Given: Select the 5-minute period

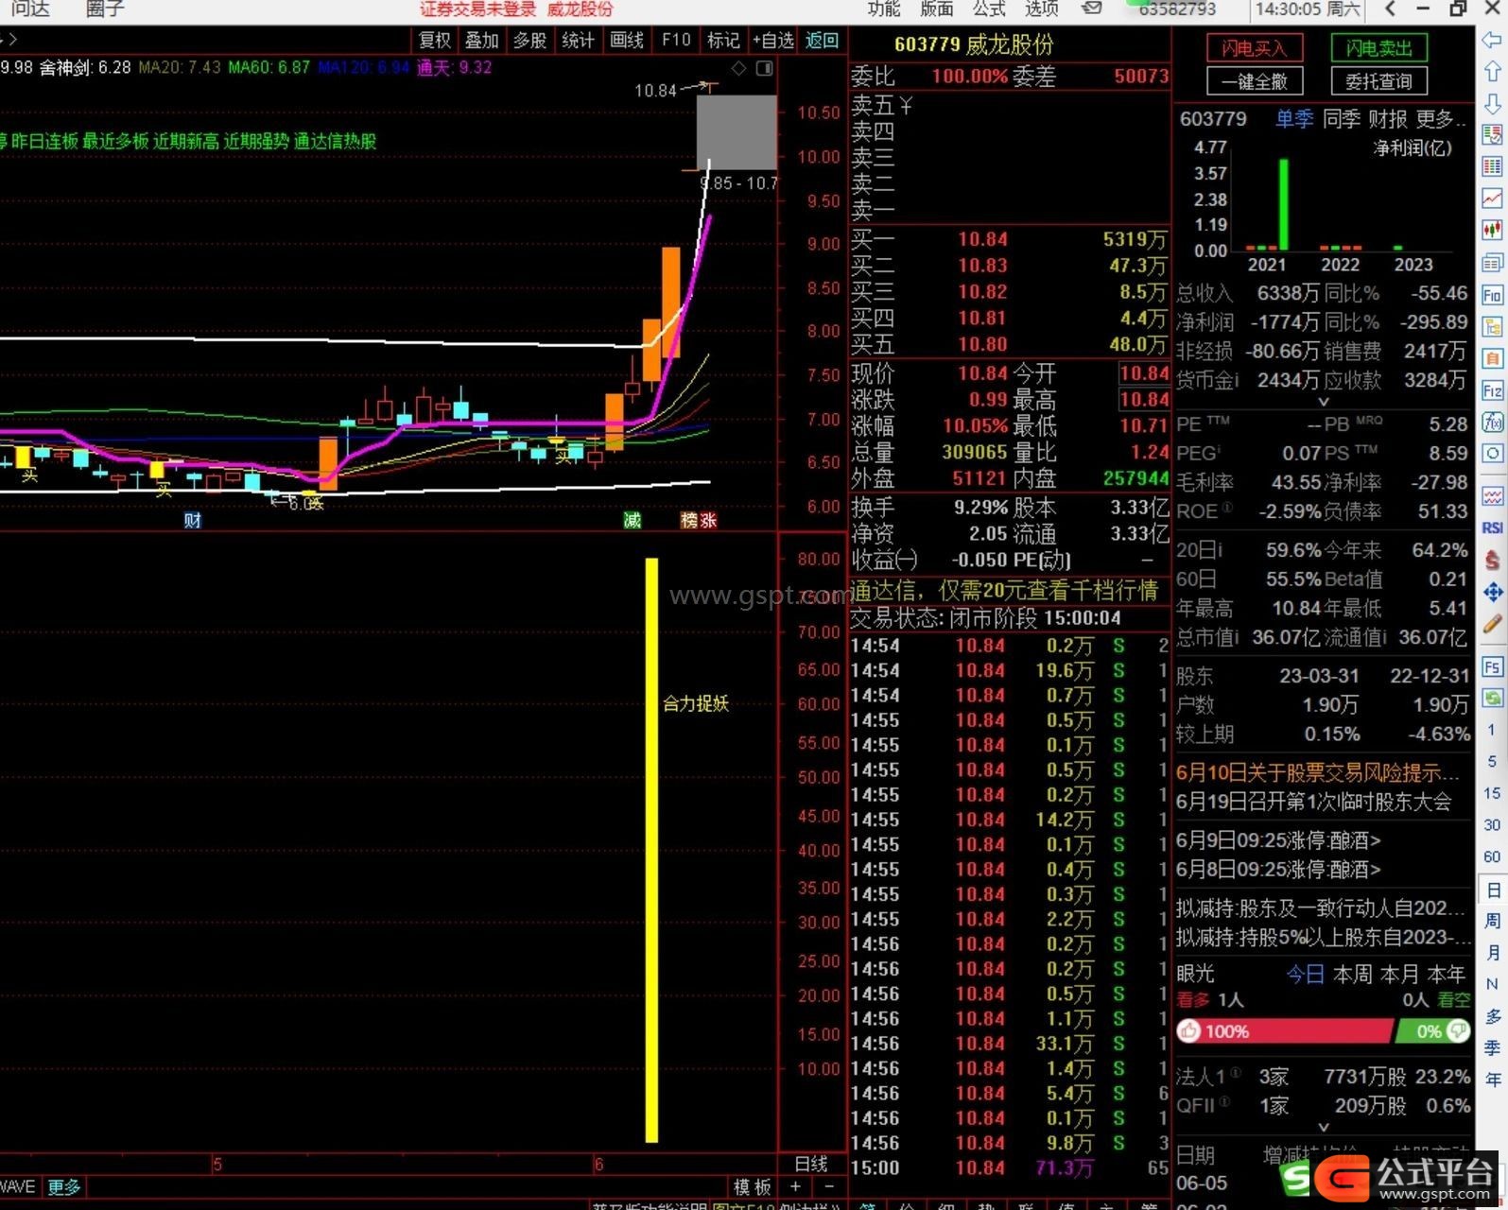Looking at the screenshot, I should [1492, 761].
